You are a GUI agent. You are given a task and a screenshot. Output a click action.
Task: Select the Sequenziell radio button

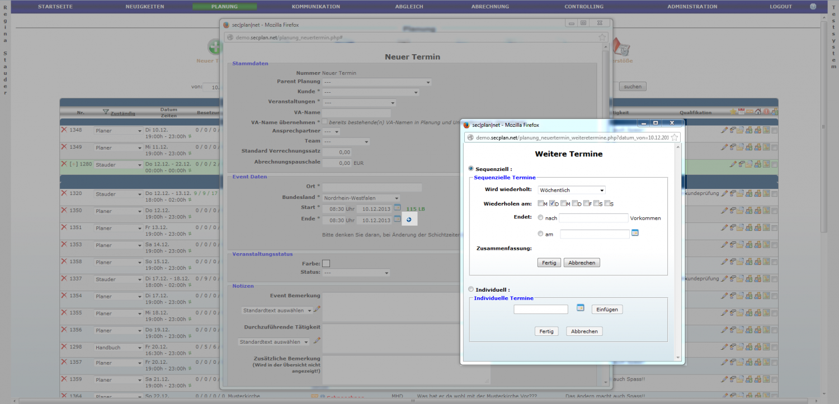click(x=471, y=168)
